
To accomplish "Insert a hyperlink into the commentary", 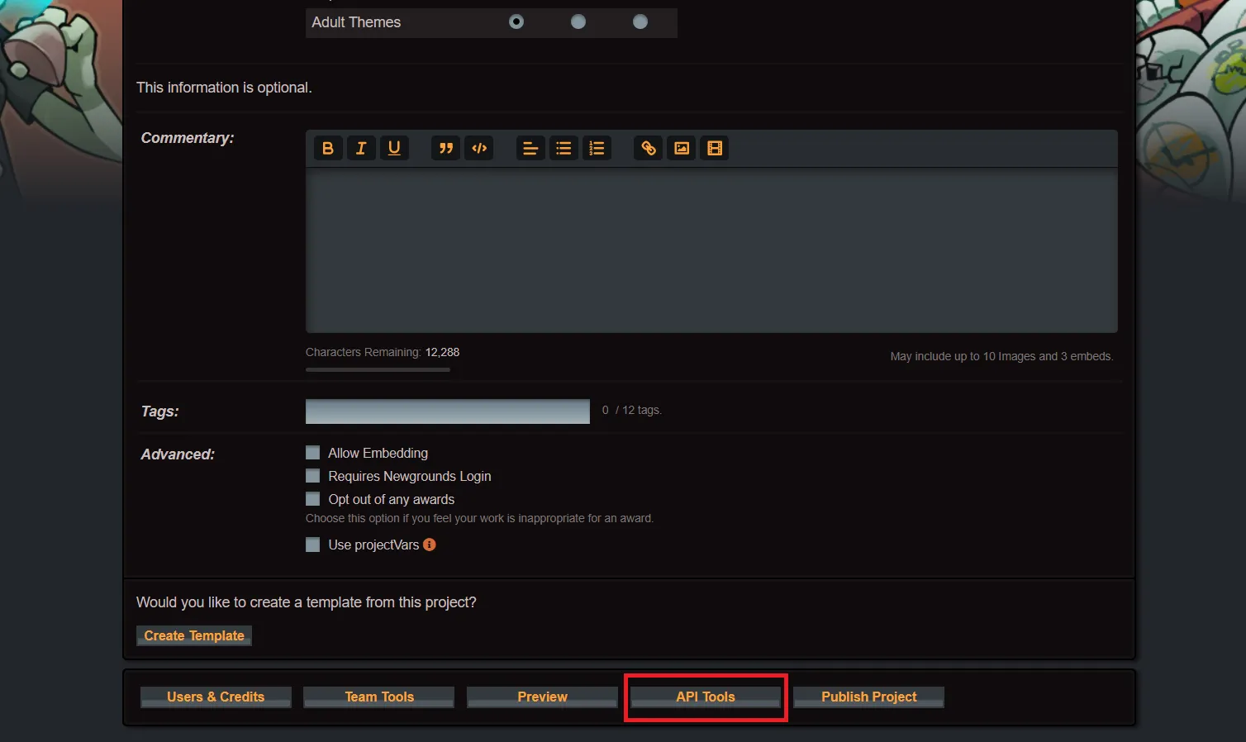I will pos(648,148).
